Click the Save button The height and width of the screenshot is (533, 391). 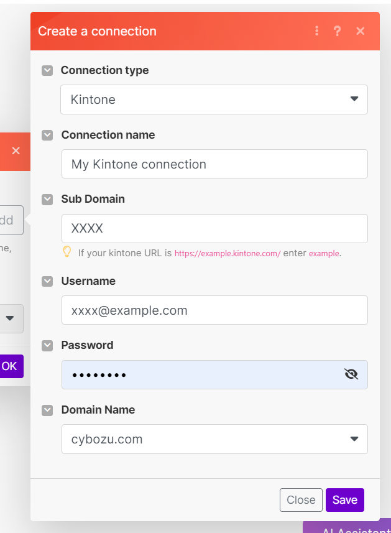(x=344, y=500)
